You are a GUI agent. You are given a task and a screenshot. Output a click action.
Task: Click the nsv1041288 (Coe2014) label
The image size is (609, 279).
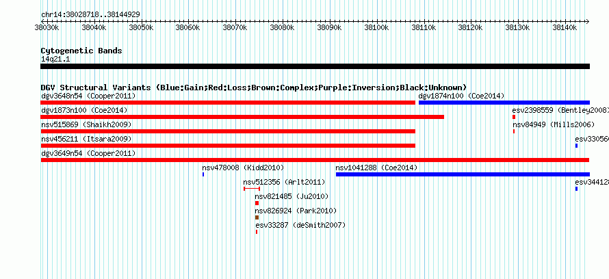pos(376,168)
